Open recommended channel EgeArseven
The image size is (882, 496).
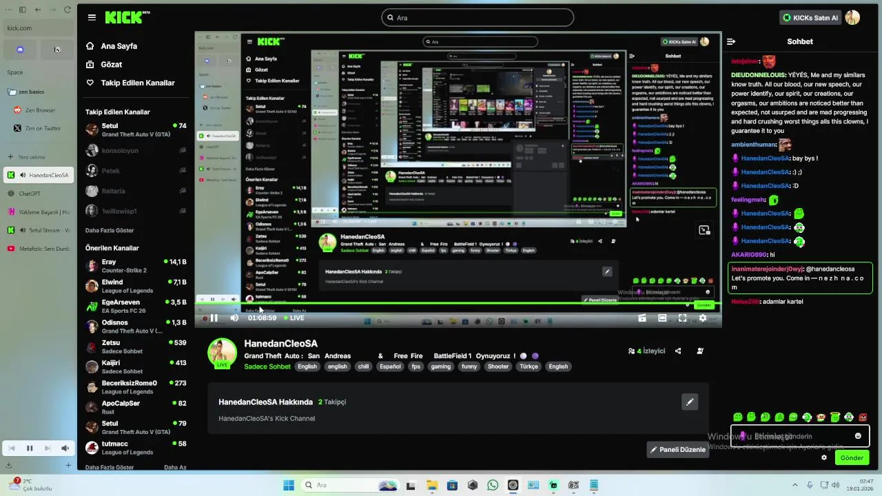(136, 306)
